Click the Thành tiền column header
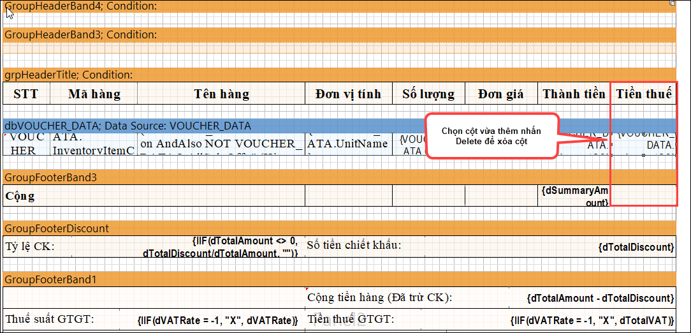 [x=574, y=94]
